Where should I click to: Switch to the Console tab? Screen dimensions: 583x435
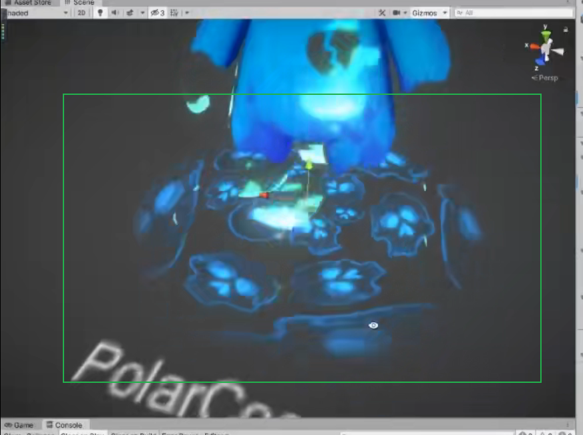point(64,425)
